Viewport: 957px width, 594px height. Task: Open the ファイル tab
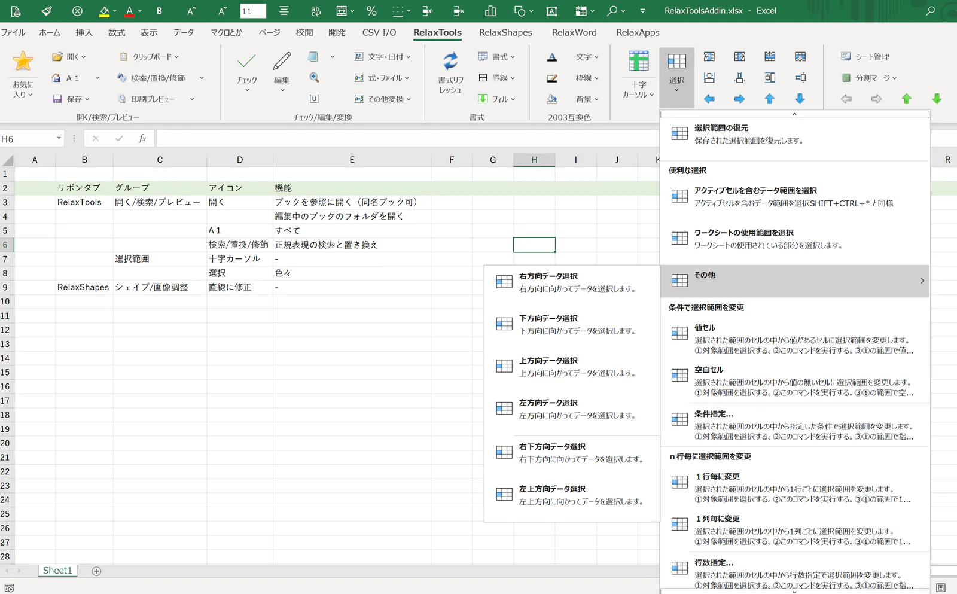point(13,32)
